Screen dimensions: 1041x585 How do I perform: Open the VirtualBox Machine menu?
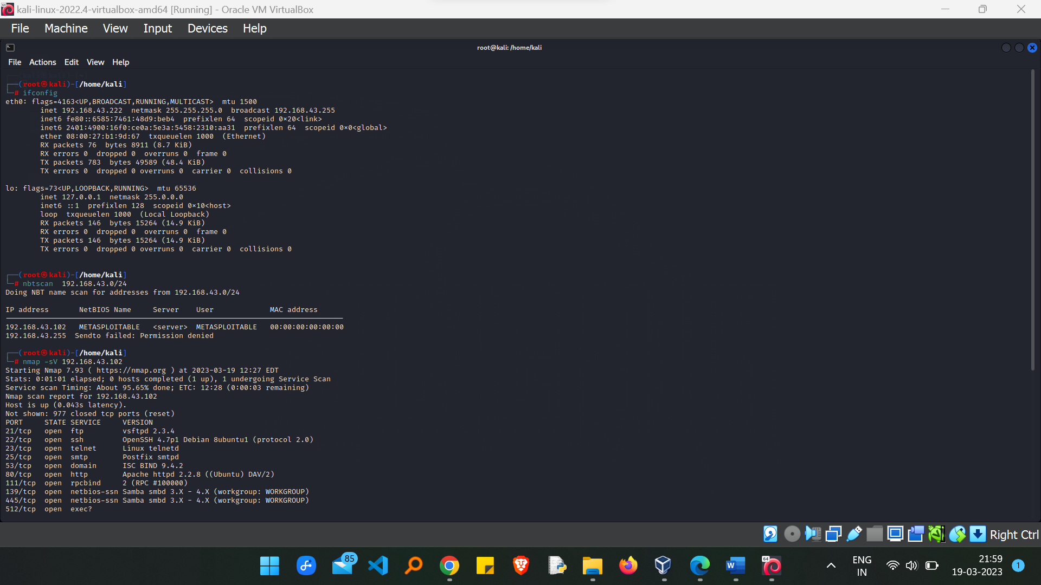tap(66, 28)
